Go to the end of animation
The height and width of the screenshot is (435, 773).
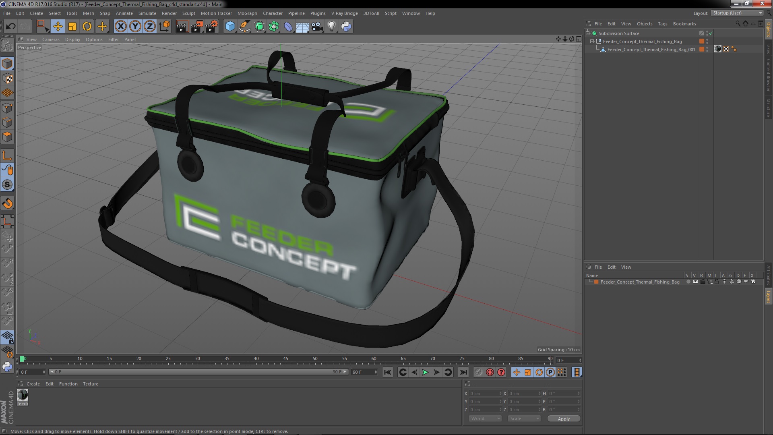point(463,373)
